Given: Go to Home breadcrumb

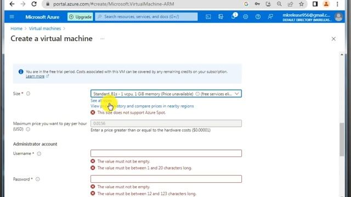Looking at the screenshot, I should pyautogui.click(x=16, y=28).
